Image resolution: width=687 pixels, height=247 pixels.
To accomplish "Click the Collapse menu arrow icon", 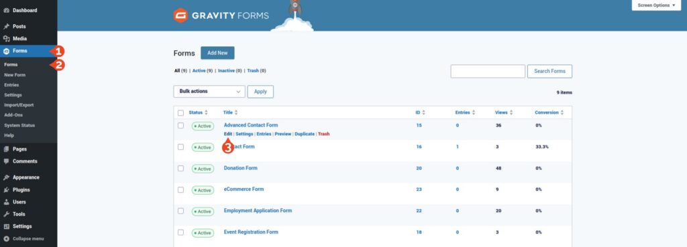I will 7,239.
